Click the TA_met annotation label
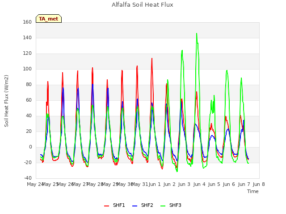Screen dimensions: 286x214 pos(49,19)
